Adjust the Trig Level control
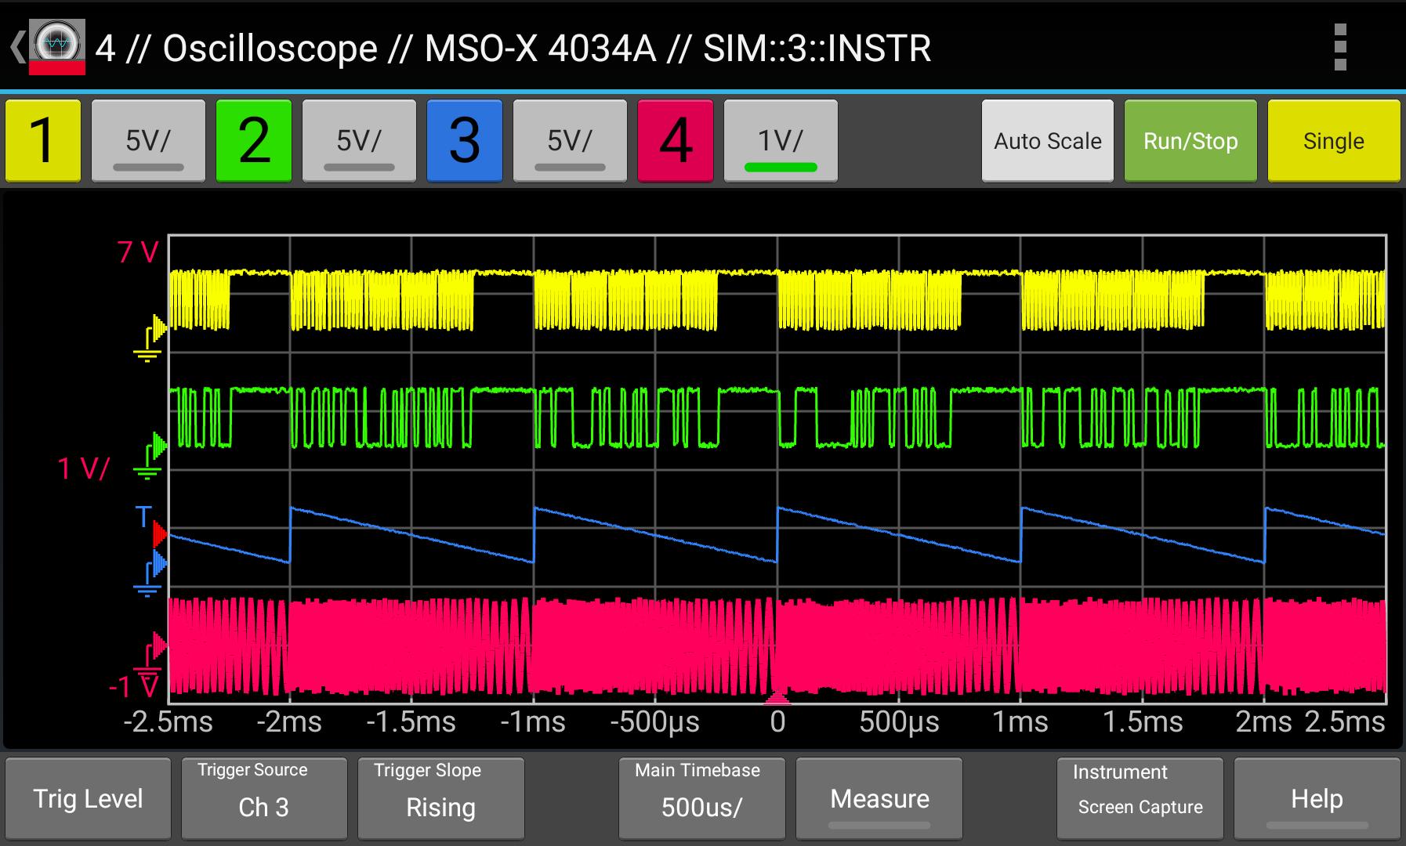 (x=88, y=798)
